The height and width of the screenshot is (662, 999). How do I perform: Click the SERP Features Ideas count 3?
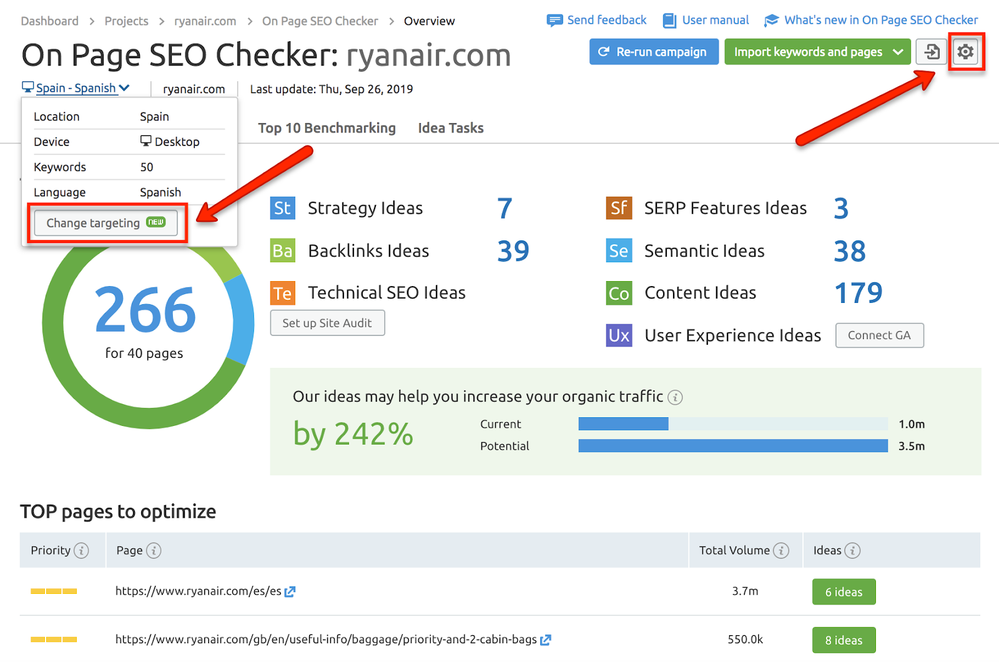[841, 209]
